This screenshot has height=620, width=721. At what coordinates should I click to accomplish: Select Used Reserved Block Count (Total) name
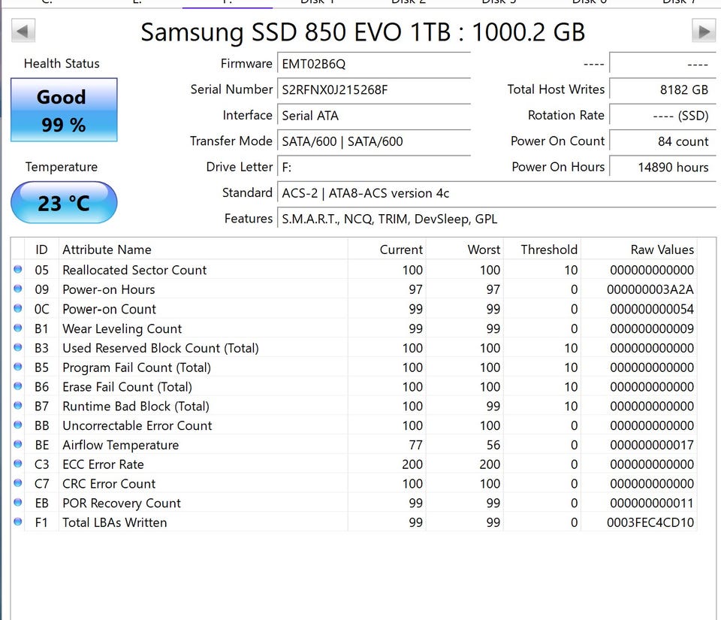point(161,348)
